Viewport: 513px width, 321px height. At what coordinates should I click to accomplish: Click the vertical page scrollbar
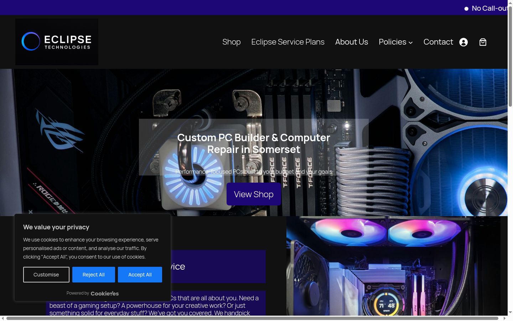point(510,57)
